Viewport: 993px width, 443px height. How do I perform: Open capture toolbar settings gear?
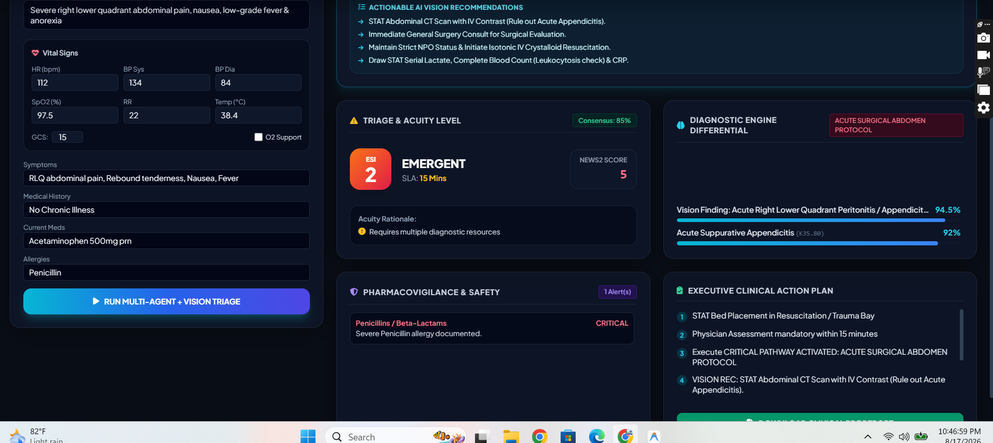[983, 107]
